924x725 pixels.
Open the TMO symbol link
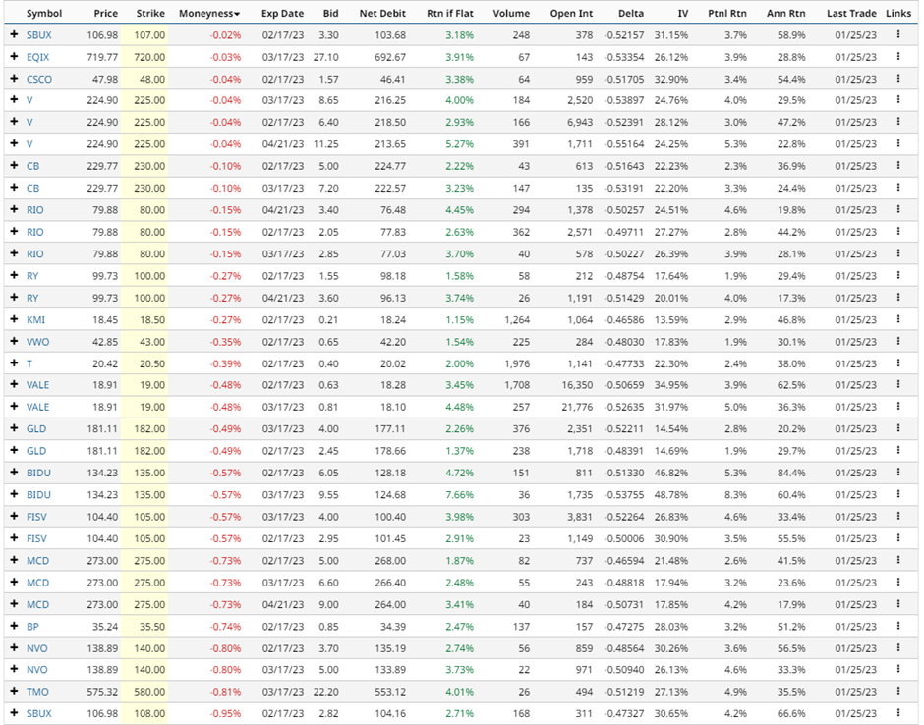point(37,692)
